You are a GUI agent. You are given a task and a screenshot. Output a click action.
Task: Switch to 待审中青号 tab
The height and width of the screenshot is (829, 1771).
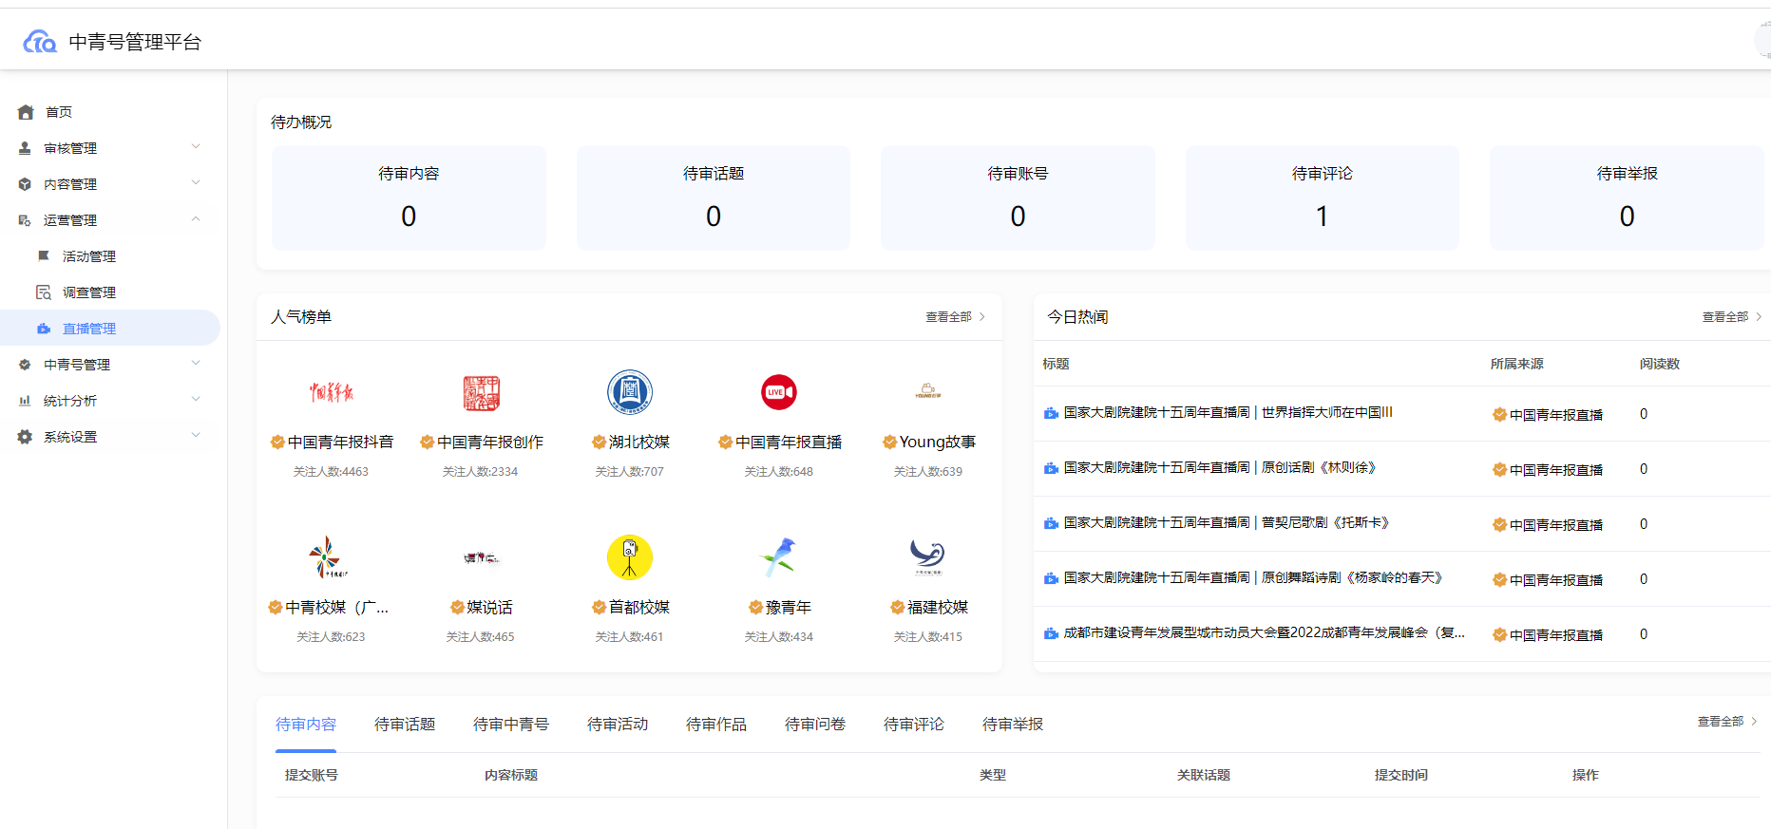(511, 725)
